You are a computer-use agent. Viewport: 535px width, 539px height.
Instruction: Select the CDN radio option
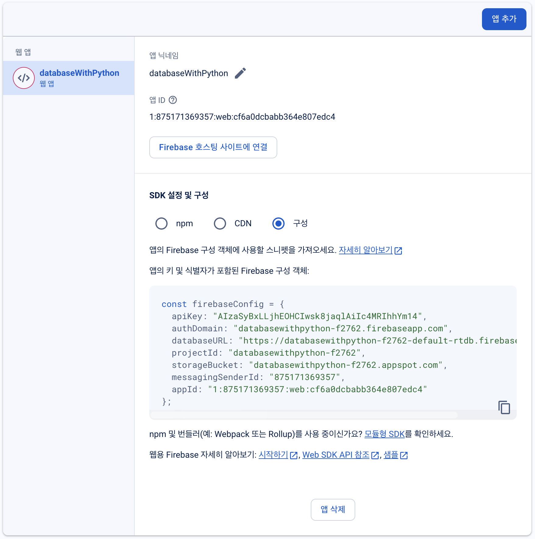(220, 223)
